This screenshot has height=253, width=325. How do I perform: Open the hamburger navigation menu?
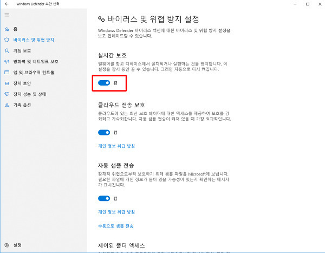(x=7, y=15)
